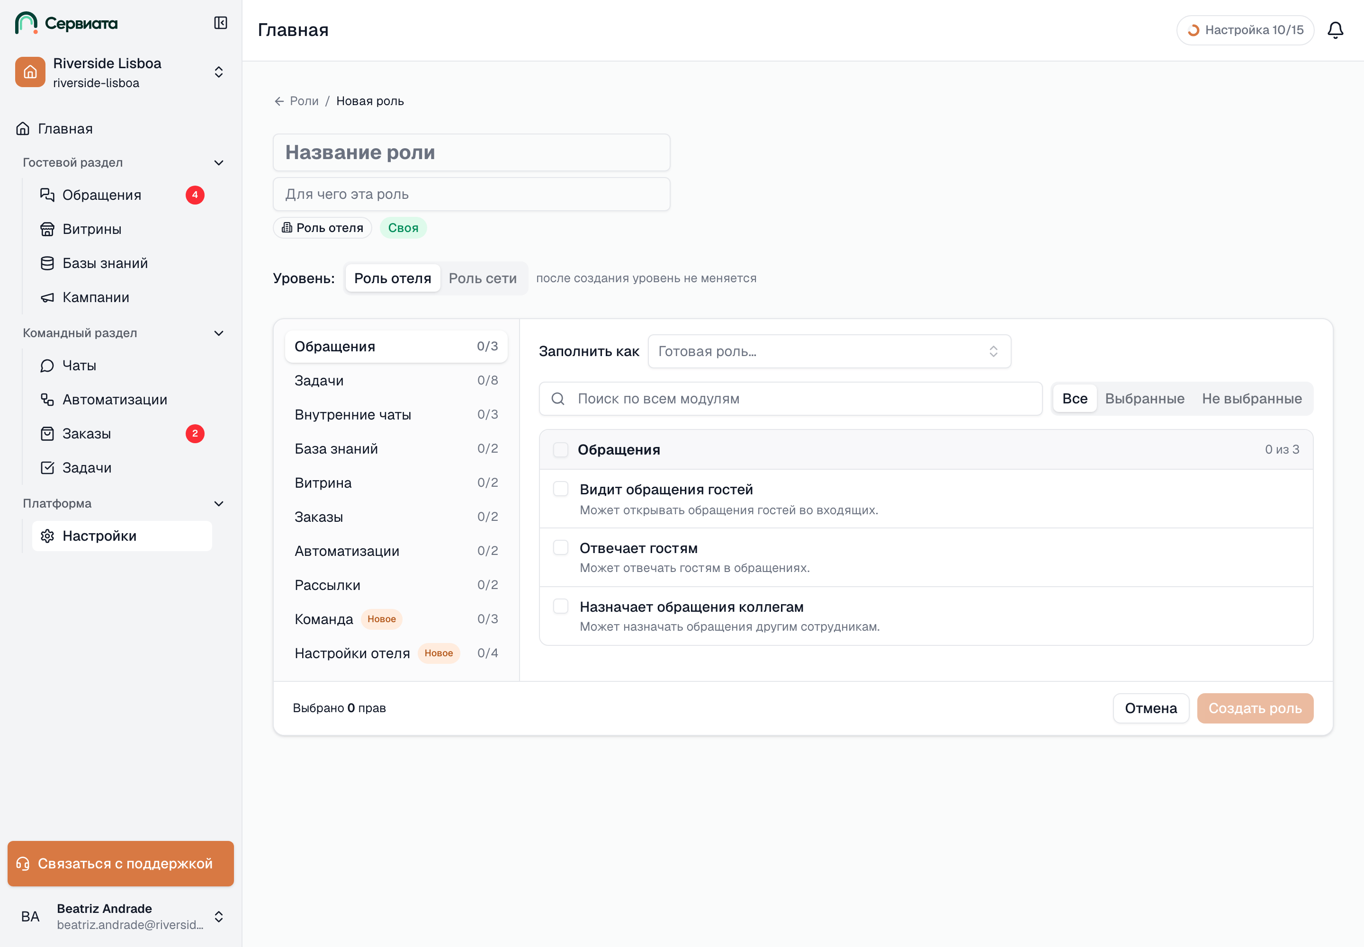Click the Сервиата logo

point(66,23)
